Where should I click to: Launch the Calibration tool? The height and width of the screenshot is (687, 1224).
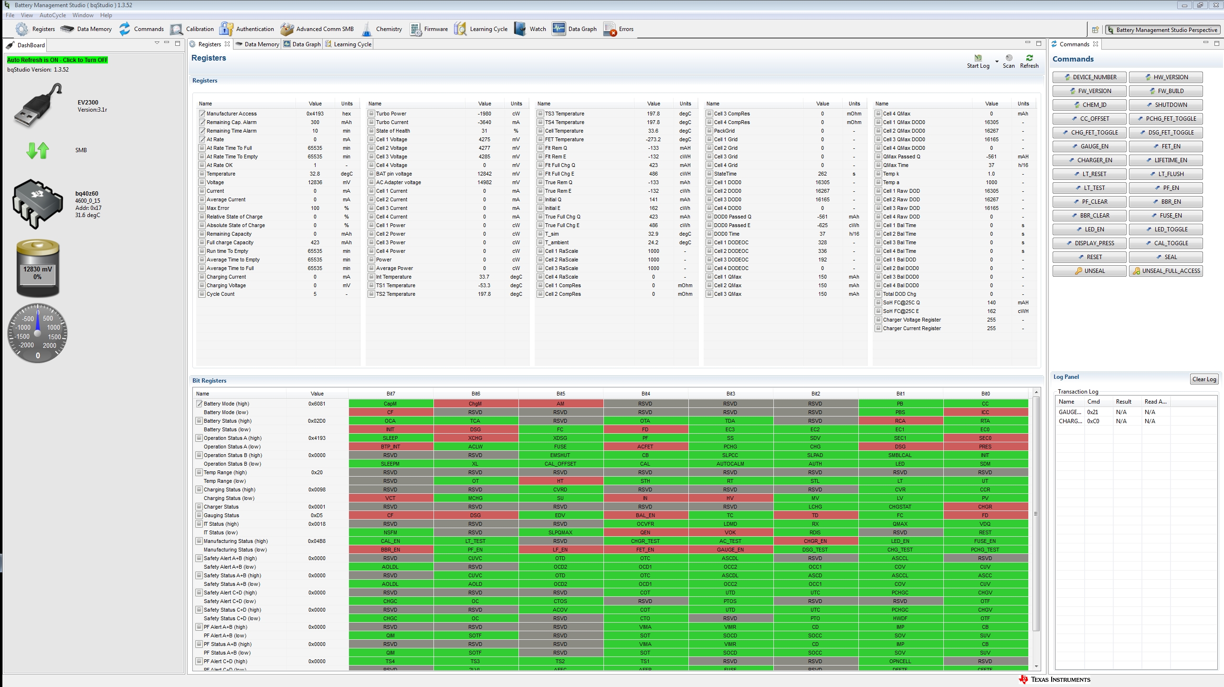click(x=192, y=29)
